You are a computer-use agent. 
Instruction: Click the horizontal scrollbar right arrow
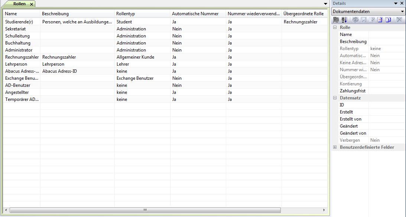(x=324, y=210)
